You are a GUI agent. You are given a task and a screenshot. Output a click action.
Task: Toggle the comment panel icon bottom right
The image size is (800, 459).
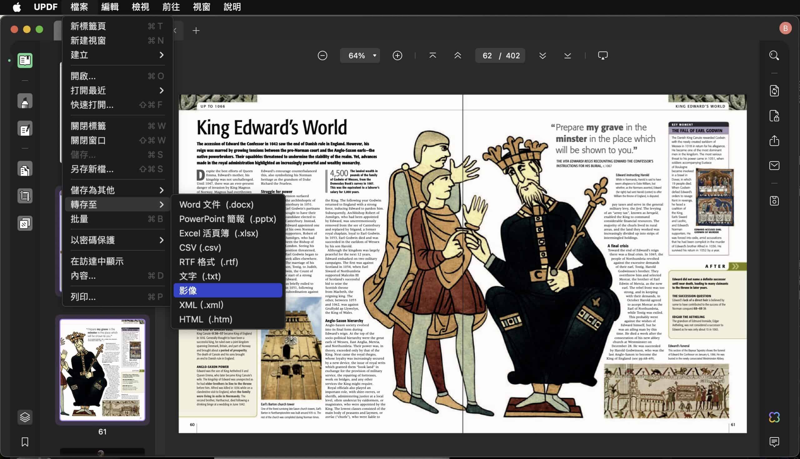[774, 442]
